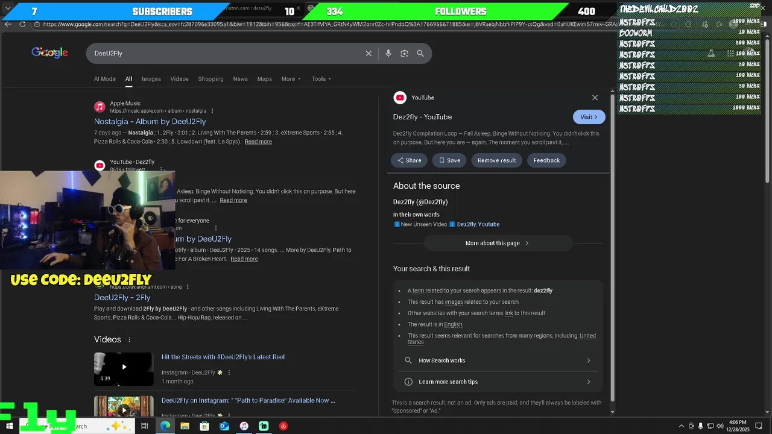
Task: Expand the More search filters dropdown
Action: pyautogui.click(x=291, y=79)
